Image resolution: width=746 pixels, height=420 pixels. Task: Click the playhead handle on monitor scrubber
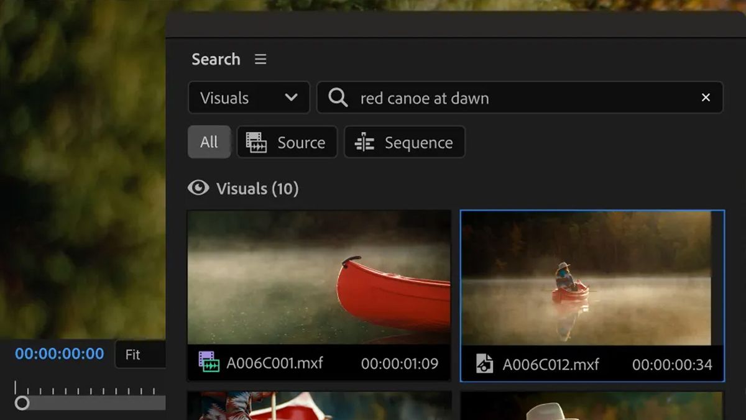(22, 403)
